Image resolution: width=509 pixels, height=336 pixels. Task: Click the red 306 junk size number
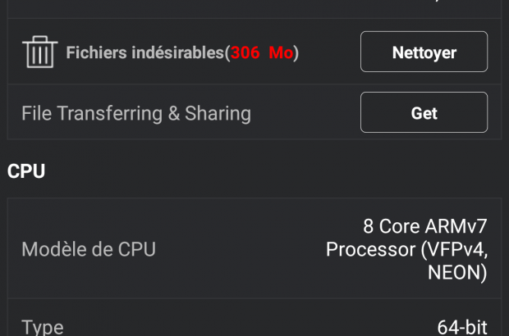tap(245, 53)
